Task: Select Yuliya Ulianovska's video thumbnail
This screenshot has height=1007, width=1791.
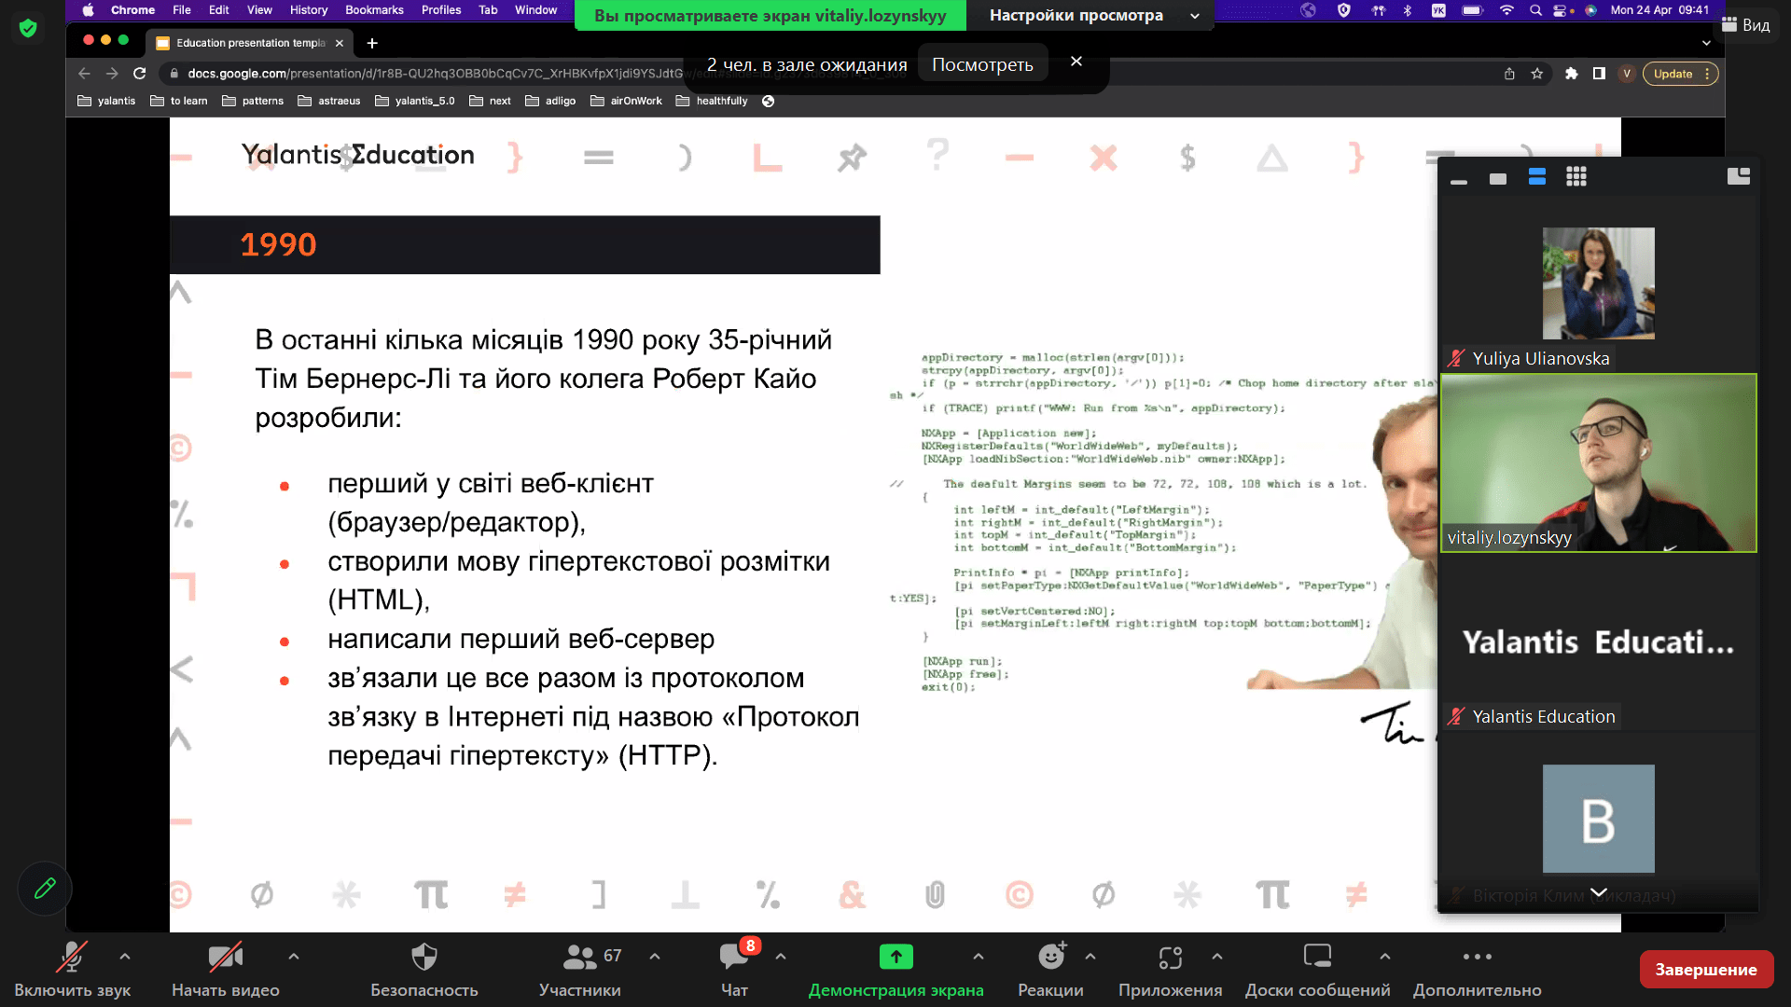Action: 1598,283
